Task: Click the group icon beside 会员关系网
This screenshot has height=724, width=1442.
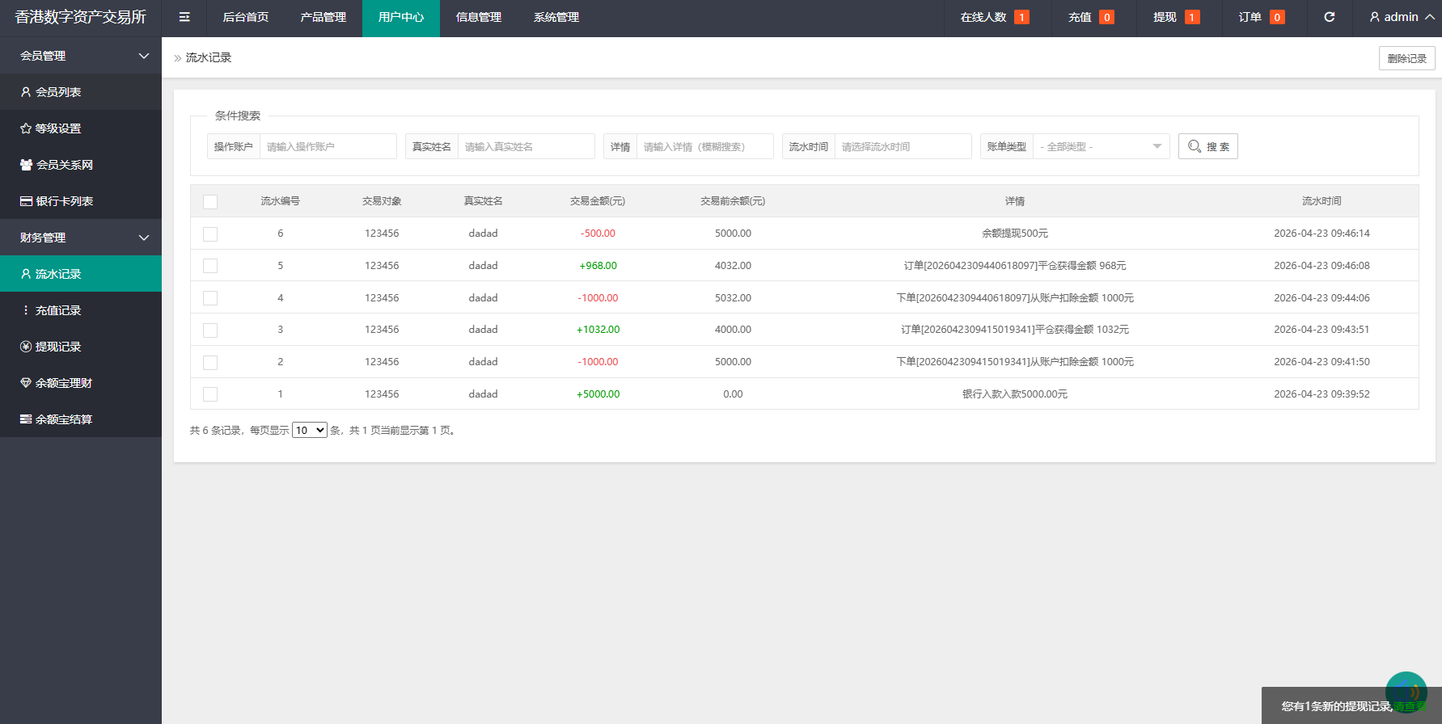Action: pyautogui.click(x=26, y=165)
